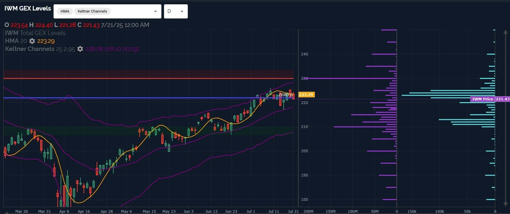
Task: Click the Jul 11 date axis label
Action: pyautogui.click(x=273, y=211)
